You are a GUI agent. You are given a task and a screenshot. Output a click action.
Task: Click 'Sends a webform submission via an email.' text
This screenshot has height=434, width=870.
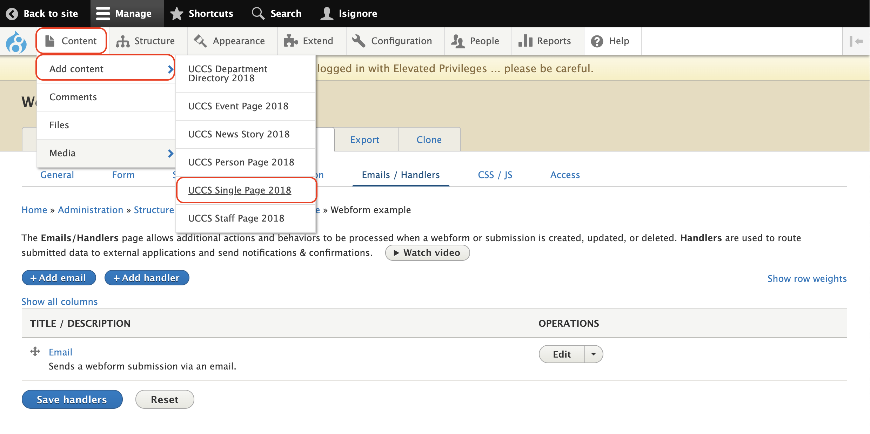coord(142,366)
